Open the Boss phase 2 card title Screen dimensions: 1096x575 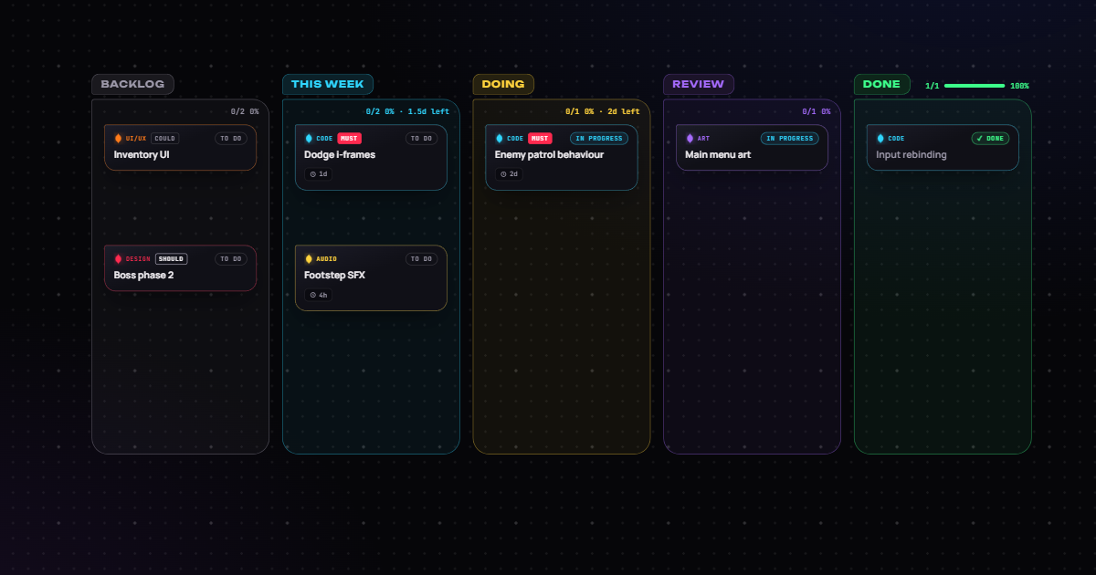pyautogui.click(x=143, y=276)
